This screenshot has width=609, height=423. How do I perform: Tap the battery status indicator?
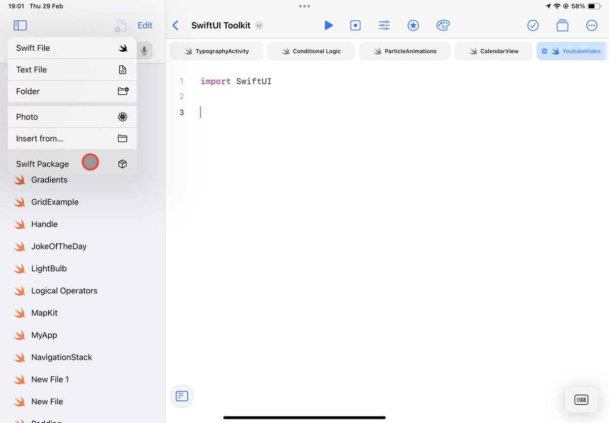(x=594, y=6)
